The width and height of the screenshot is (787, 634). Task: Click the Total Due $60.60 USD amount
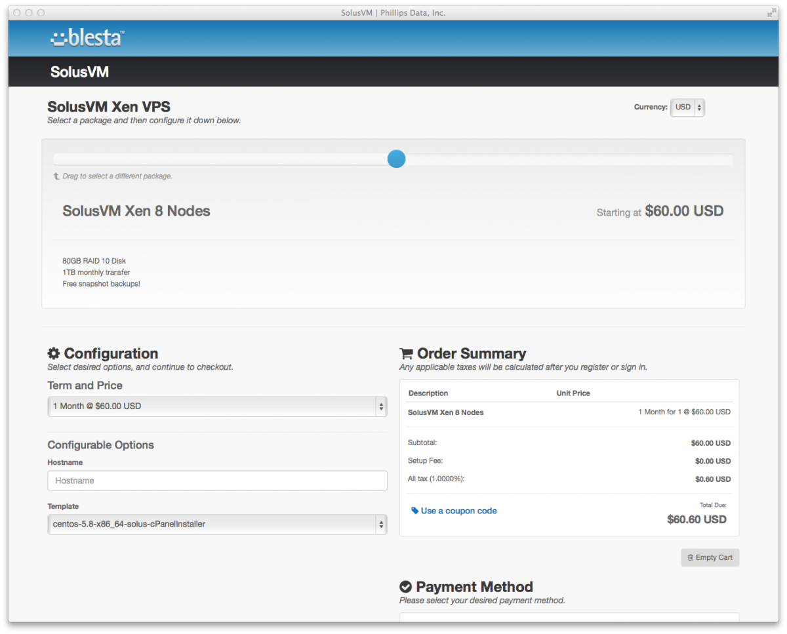pos(696,519)
